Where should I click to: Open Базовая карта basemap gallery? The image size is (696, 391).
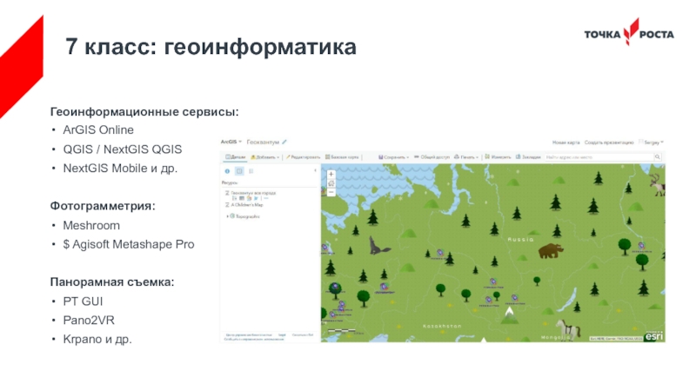click(342, 157)
